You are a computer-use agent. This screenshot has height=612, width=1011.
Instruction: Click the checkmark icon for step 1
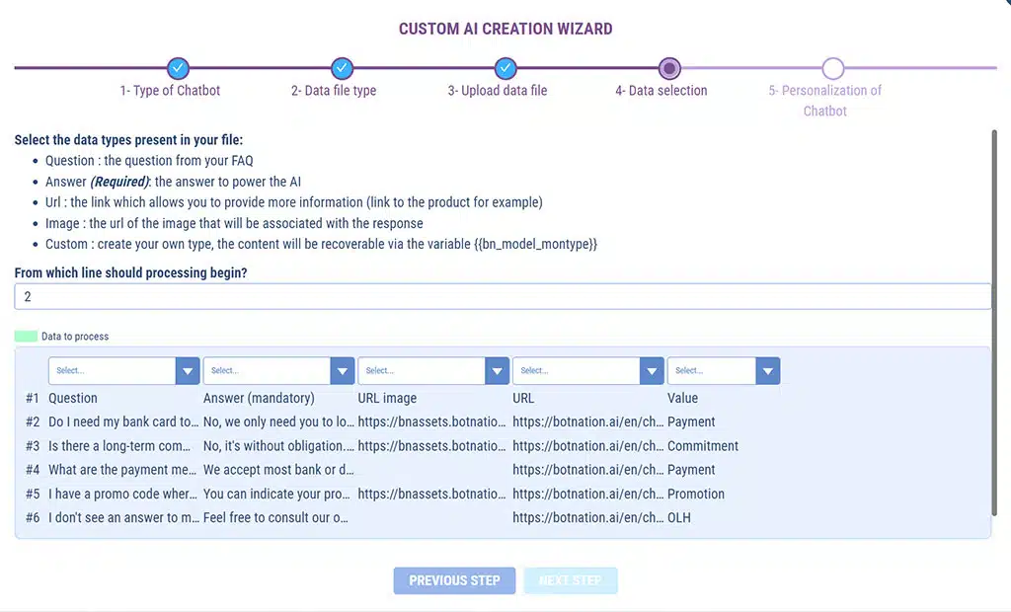[178, 68]
